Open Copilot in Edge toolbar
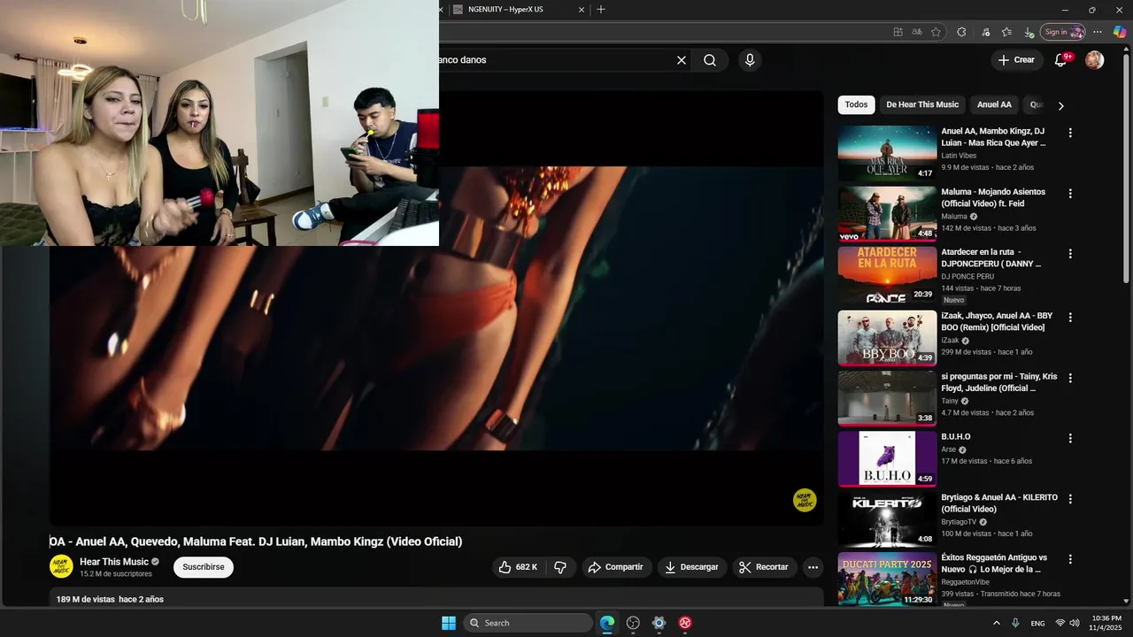Image resolution: width=1133 pixels, height=637 pixels. click(x=1119, y=32)
